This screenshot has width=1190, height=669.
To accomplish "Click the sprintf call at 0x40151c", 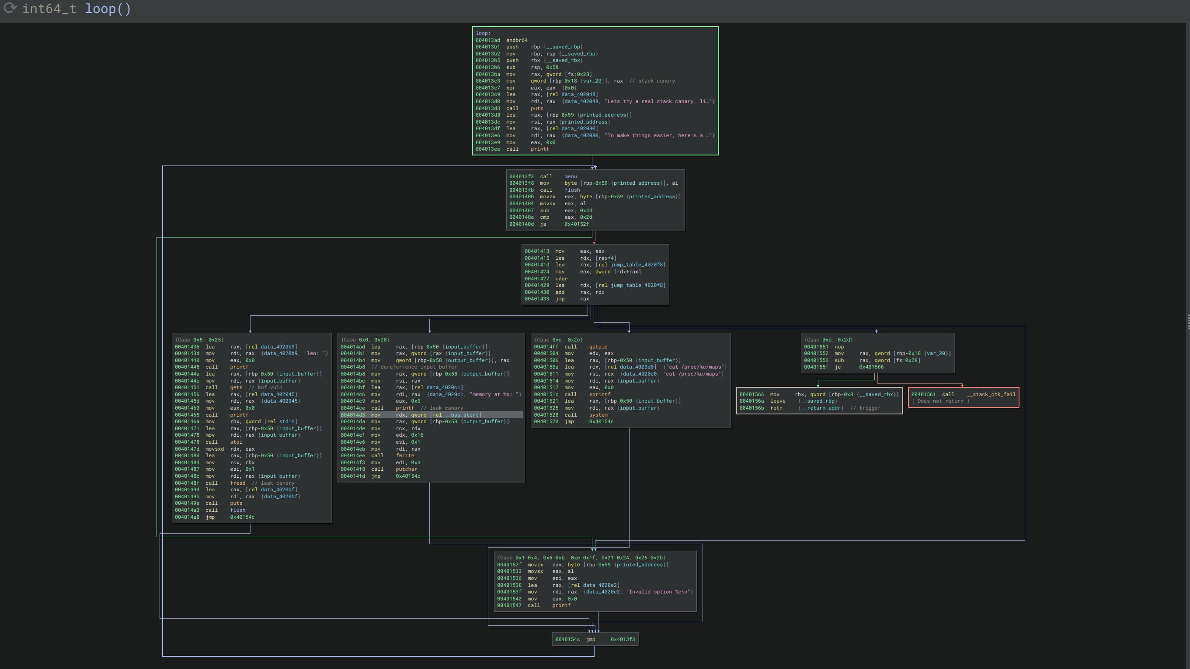I will [x=600, y=394].
